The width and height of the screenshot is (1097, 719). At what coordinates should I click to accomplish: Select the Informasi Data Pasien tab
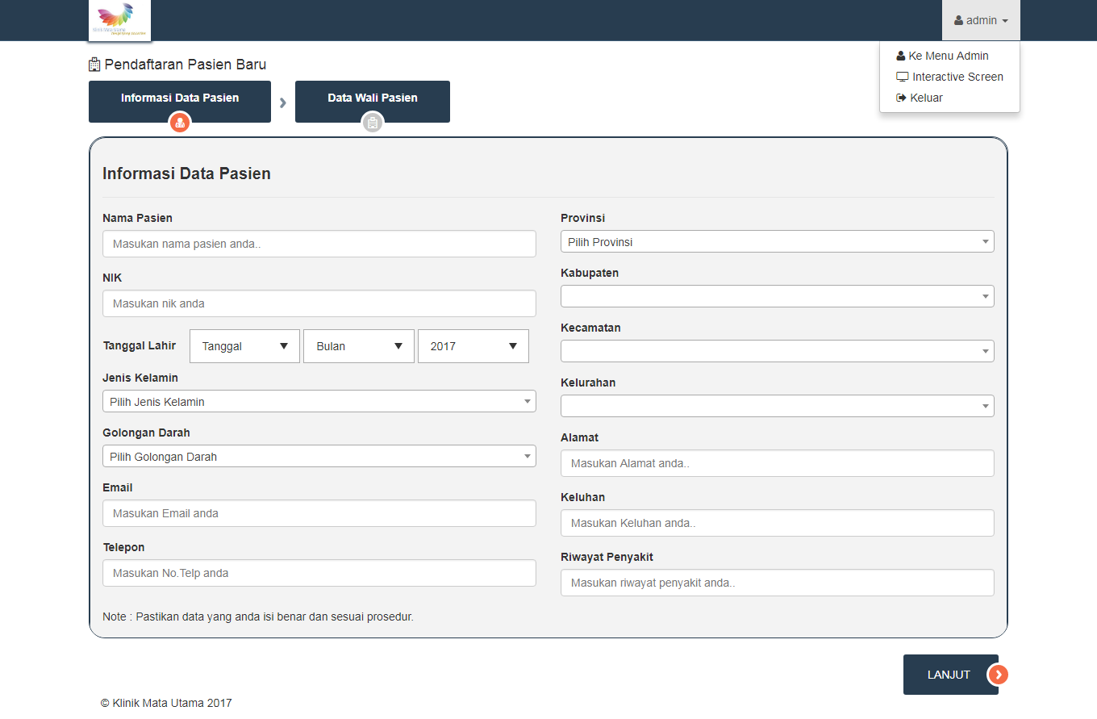point(180,98)
